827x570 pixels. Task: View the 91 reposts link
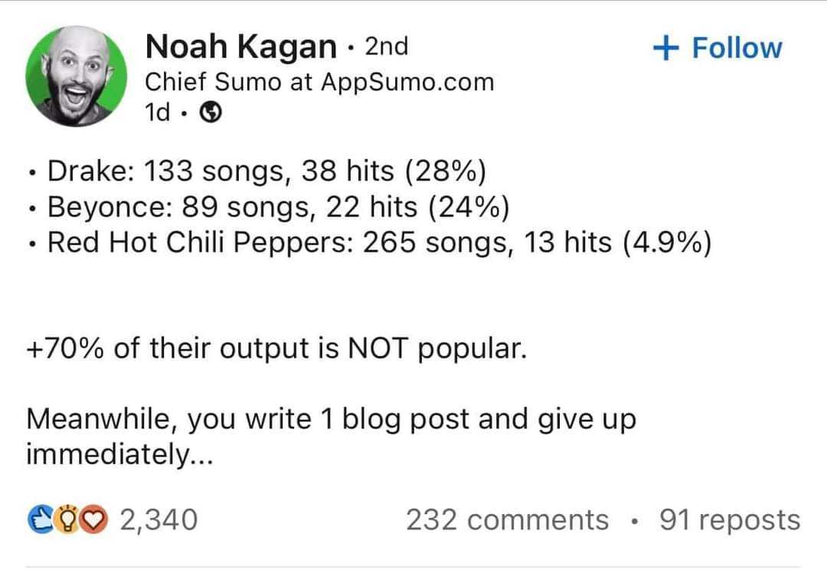click(729, 520)
